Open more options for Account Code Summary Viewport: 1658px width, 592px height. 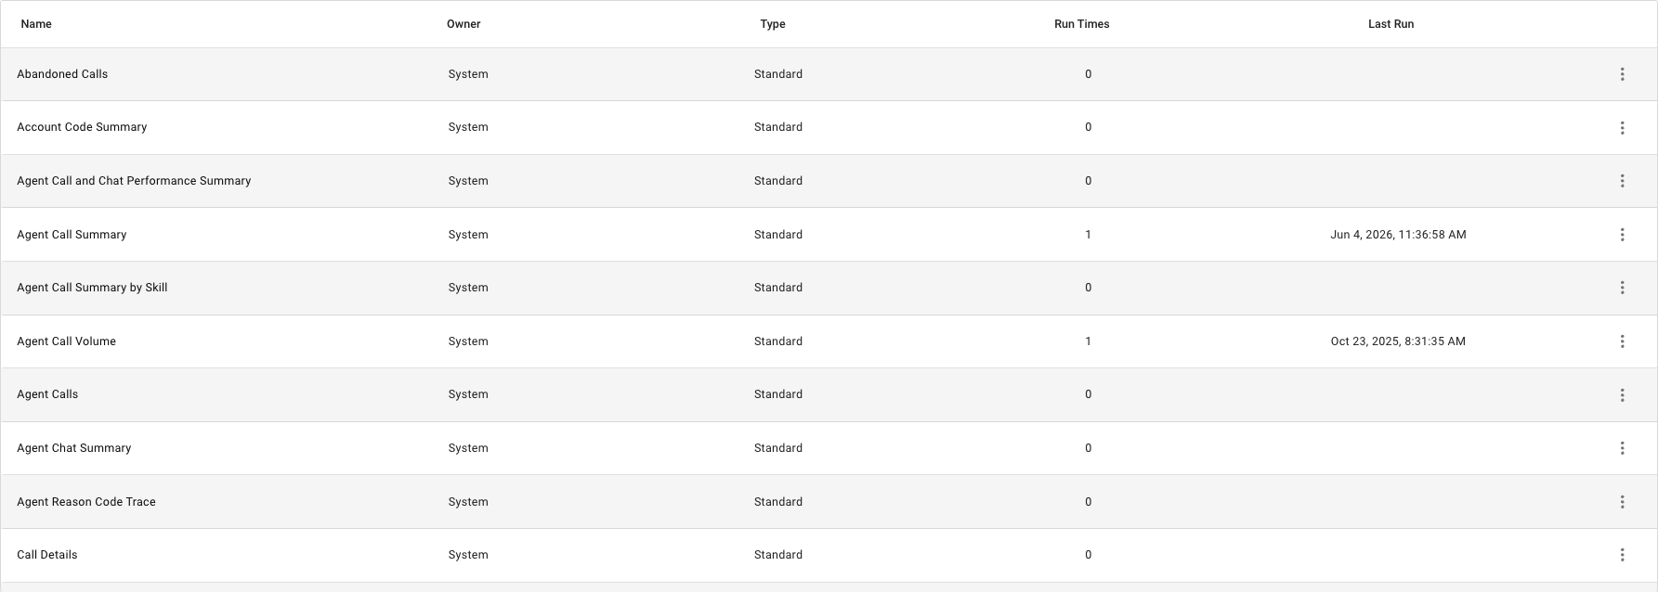[1622, 128]
